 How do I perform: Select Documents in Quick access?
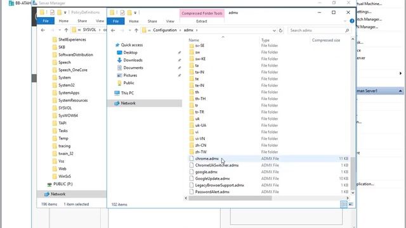(x=133, y=68)
